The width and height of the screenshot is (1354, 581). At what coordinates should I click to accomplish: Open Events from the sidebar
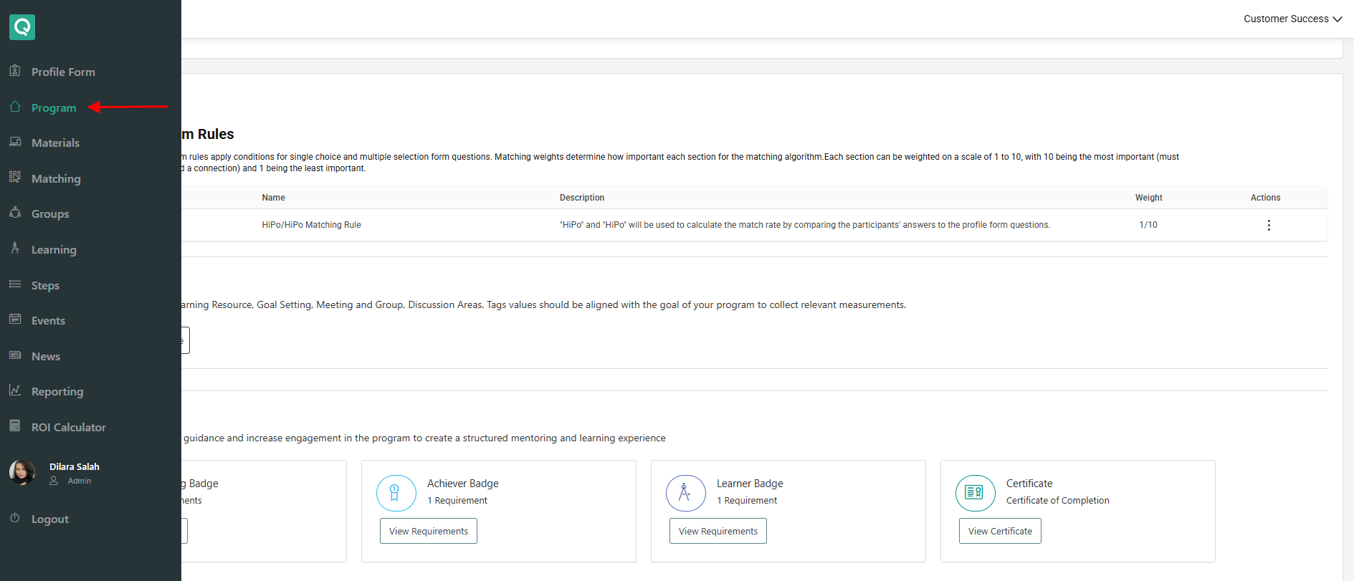coord(48,321)
